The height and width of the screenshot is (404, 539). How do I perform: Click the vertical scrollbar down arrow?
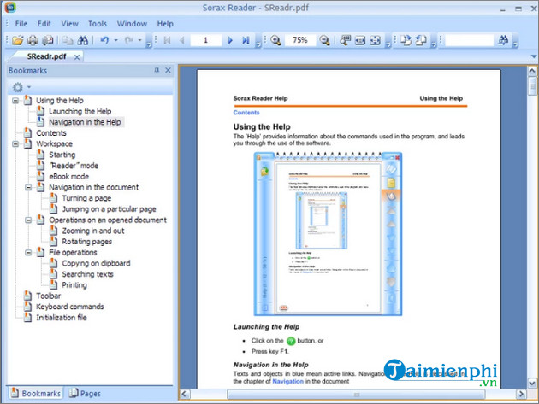(x=532, y=383)
